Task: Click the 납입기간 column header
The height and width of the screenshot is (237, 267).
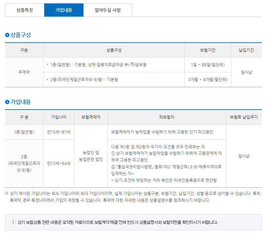Action: (246, 50)
